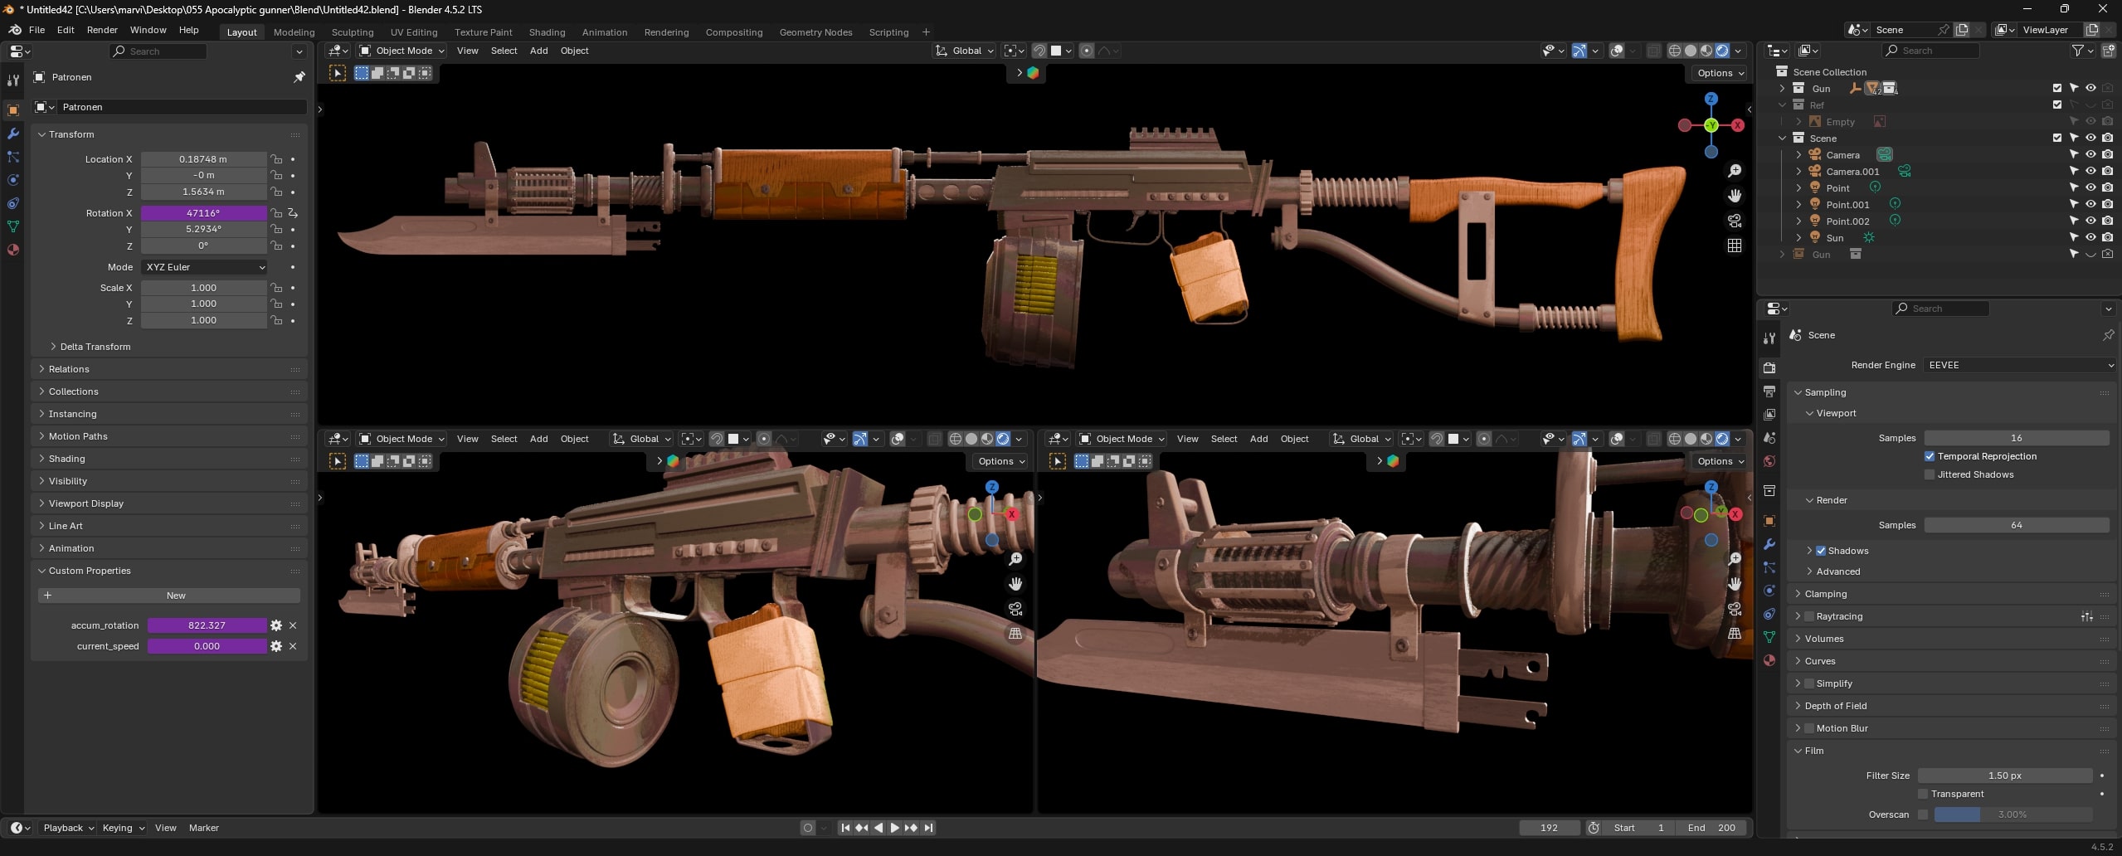Enable the Jittered Shadows checkbox
The height and width of the screenshot is (856, 2122).
[1930, 474]
